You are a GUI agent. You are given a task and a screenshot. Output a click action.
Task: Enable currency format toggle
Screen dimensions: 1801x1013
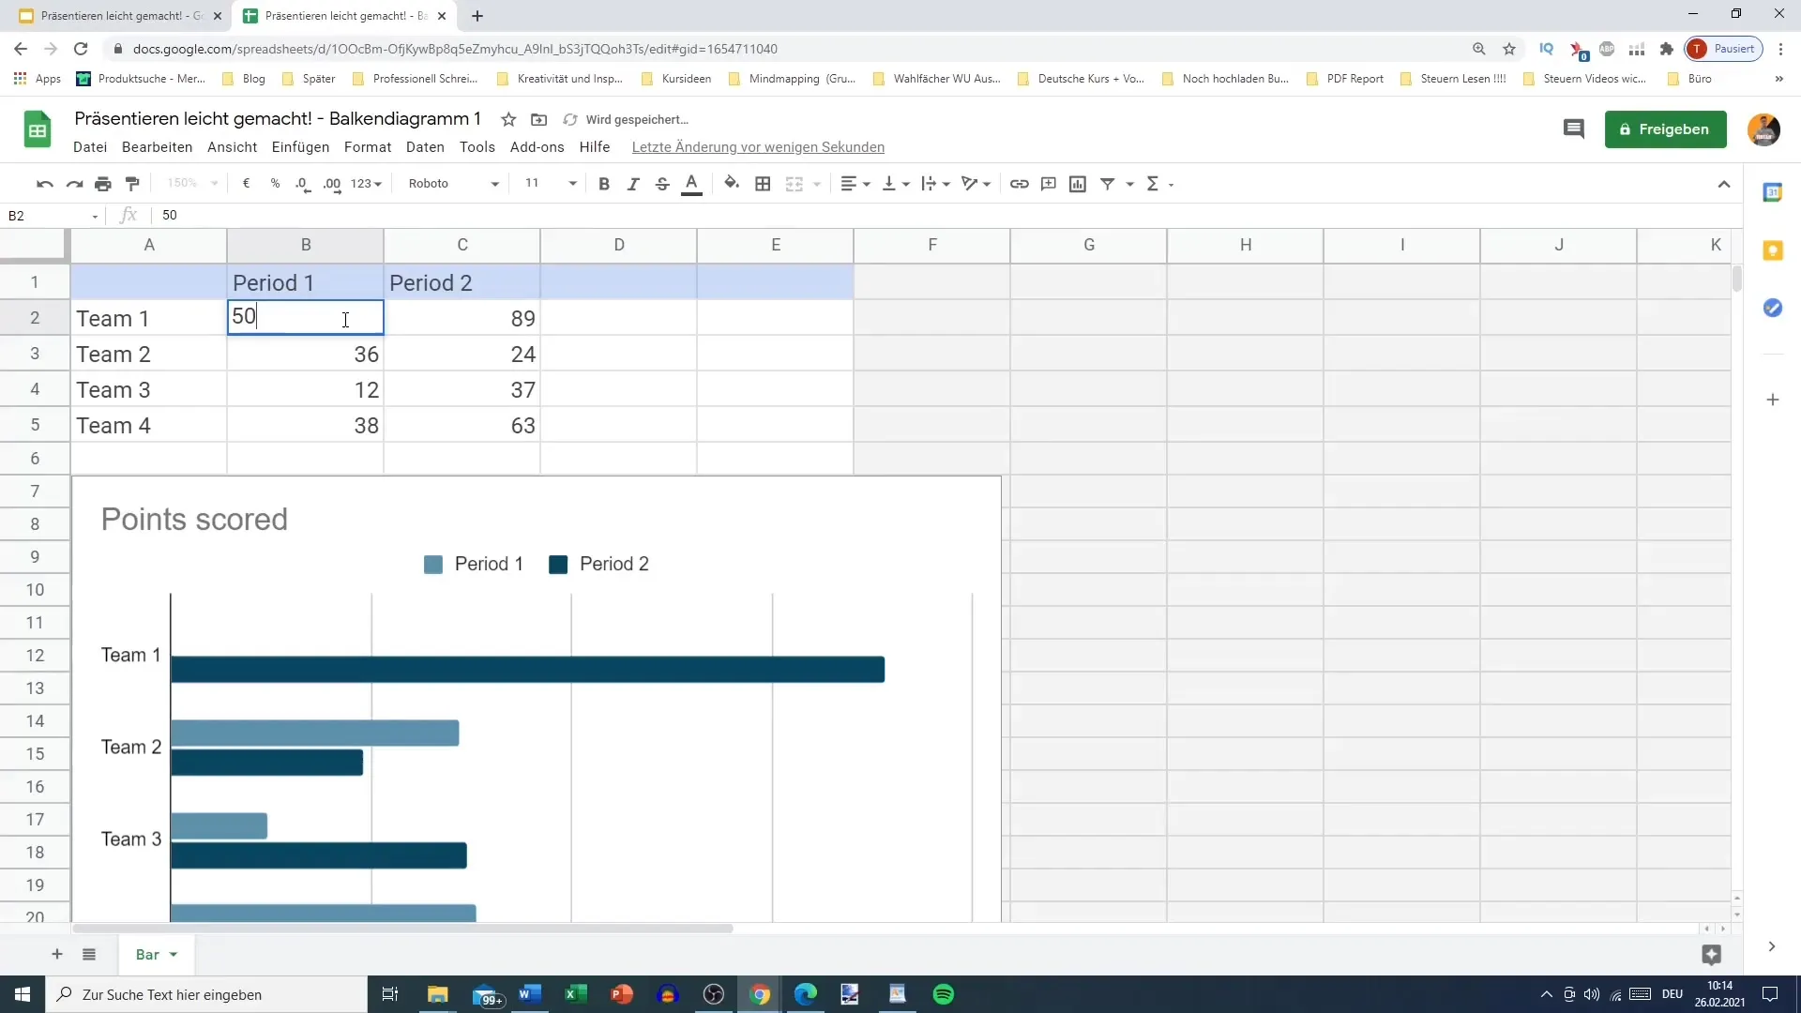246,183
